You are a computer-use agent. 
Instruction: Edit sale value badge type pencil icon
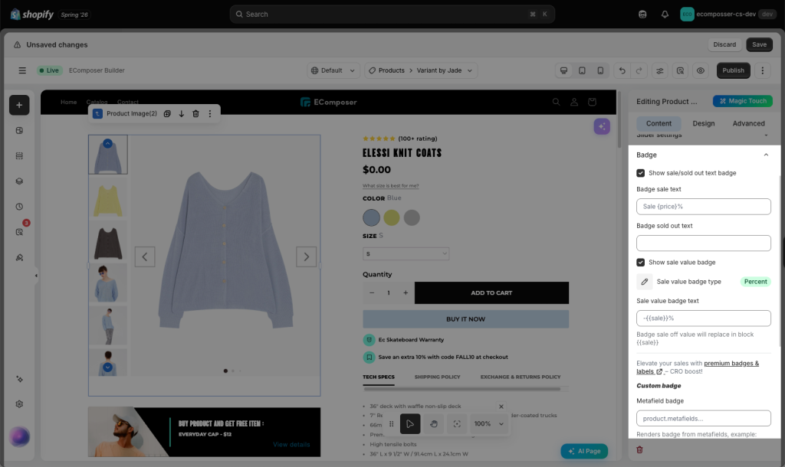pos(644,282)
